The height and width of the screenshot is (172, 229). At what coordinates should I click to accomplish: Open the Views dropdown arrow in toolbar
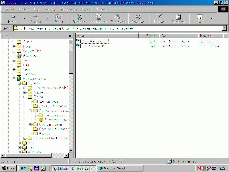coord(212,19)
